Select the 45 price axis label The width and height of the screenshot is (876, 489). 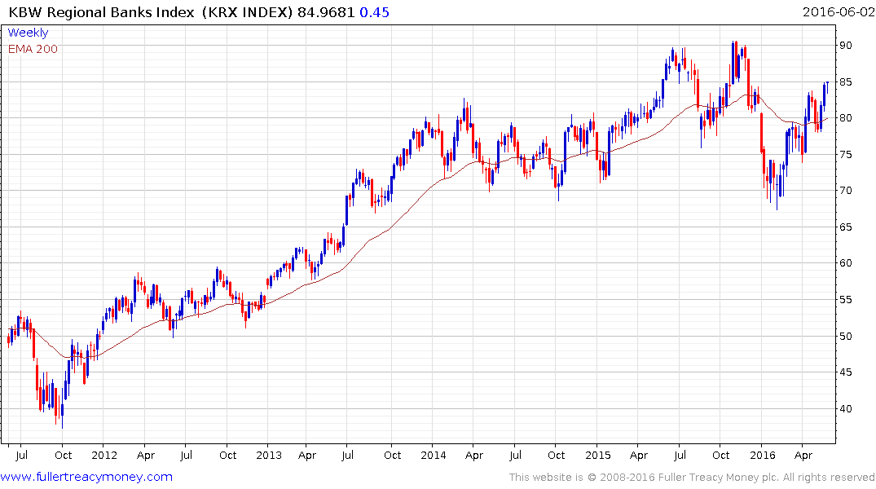[845, 372]
